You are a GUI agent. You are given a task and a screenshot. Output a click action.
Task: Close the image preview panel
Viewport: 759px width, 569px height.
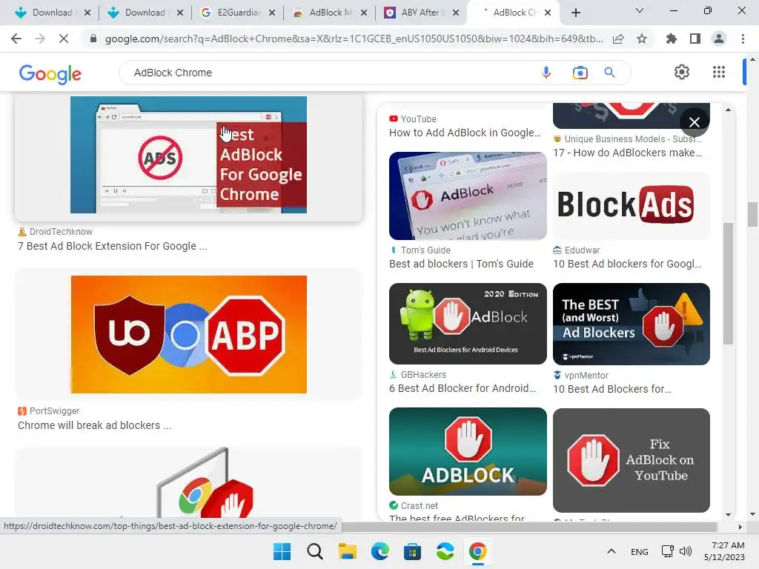pyautogui.click(x=694, y=122)
